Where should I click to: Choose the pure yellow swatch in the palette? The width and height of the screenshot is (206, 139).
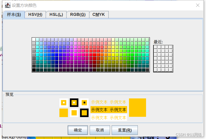pyautogui.click(x=113, y=55)
